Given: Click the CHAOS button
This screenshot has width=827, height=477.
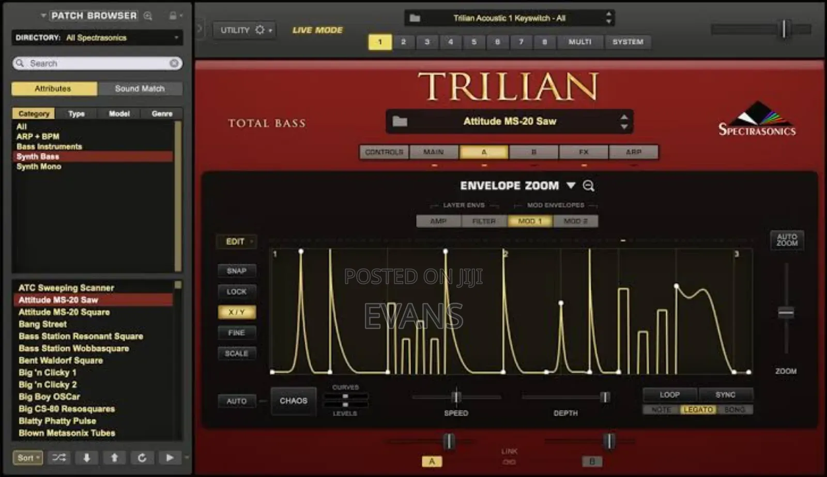Looking at the screenshot, I should pos(294,401).
